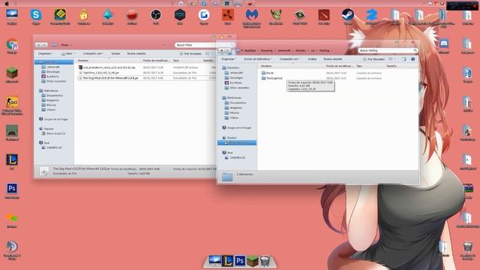Go back in the Mods window
480x270 pixels.
click(x=38, y=45)
